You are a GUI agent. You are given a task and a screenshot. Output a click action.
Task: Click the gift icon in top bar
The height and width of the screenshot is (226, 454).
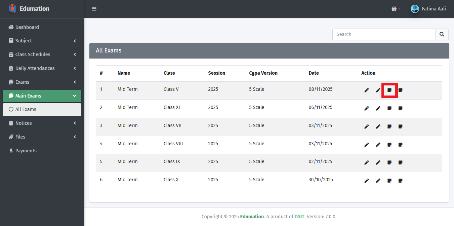pyautogui.click(x=394, y=9)
